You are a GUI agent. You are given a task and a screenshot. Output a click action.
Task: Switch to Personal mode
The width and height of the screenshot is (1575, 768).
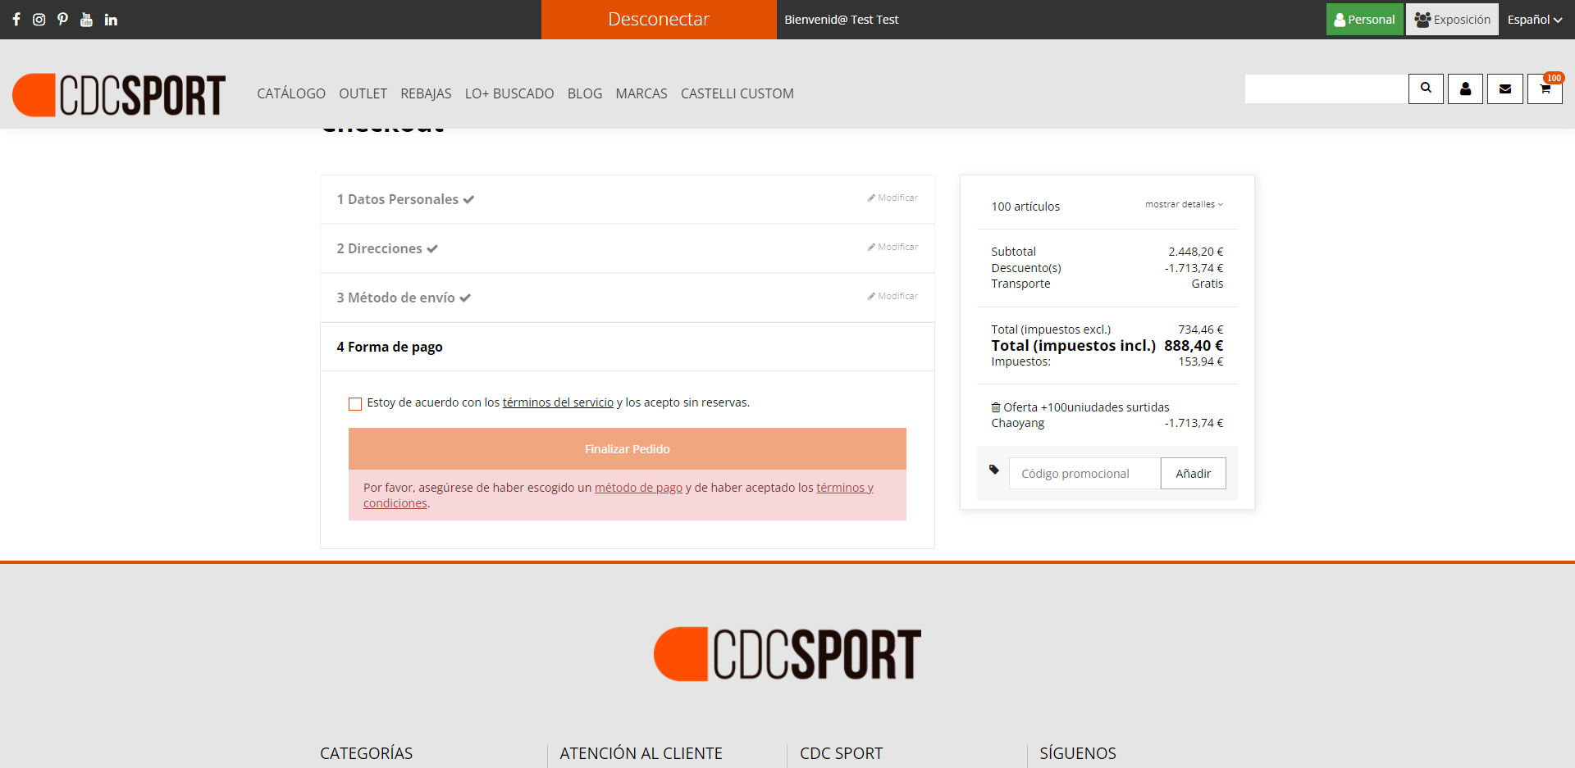[1365, 20]
